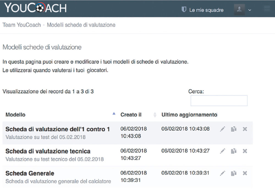Edit the 'Scheda di valutazione dell'1 contro 1' model
Image resolution: width=275 pixels, height=195 pixels.
[222, 129]
